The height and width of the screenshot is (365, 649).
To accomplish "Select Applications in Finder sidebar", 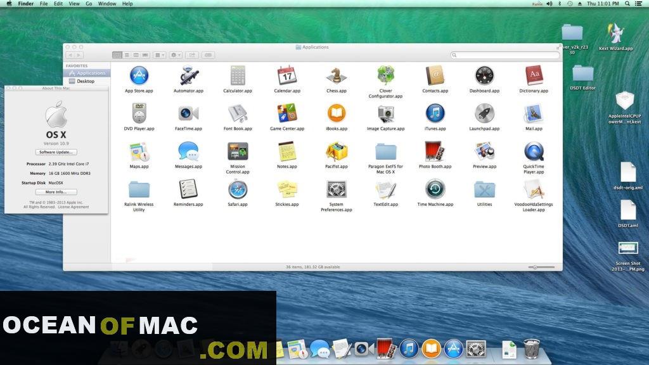I will point(87,74).
